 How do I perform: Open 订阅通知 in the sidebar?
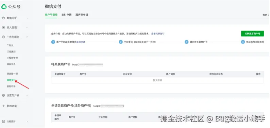(x=11, y=51)
